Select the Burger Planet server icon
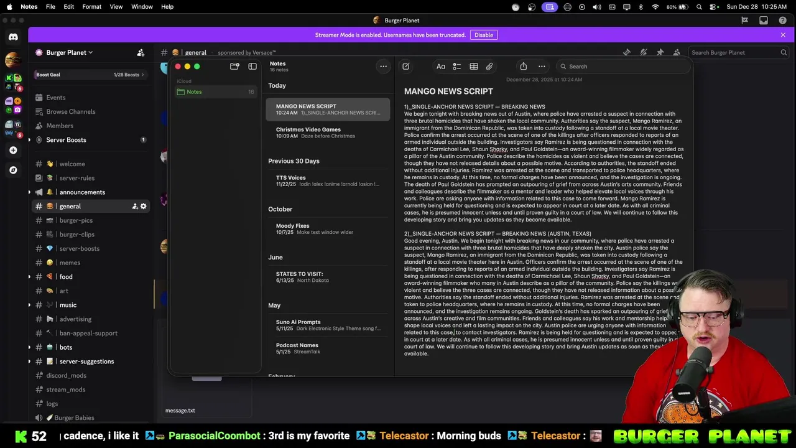This screenshot has width=796, height=448. [12, 60]
